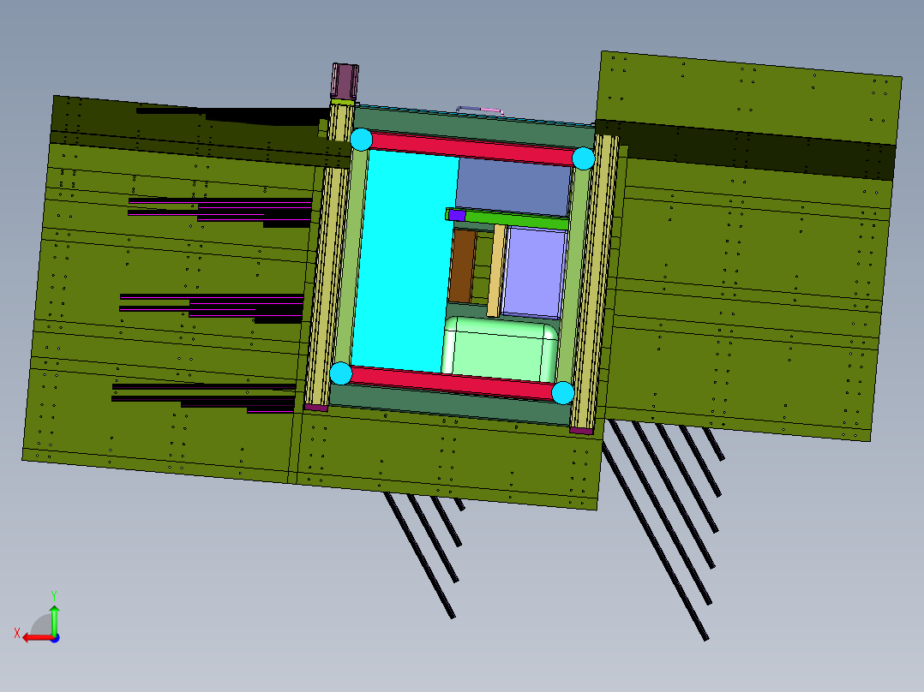Pick the purple motor atop the left column
924x692 pixels.
(x=345, y=81)
